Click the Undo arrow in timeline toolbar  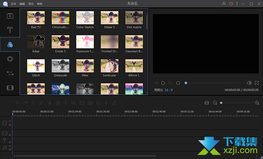[x=17, y=103]
